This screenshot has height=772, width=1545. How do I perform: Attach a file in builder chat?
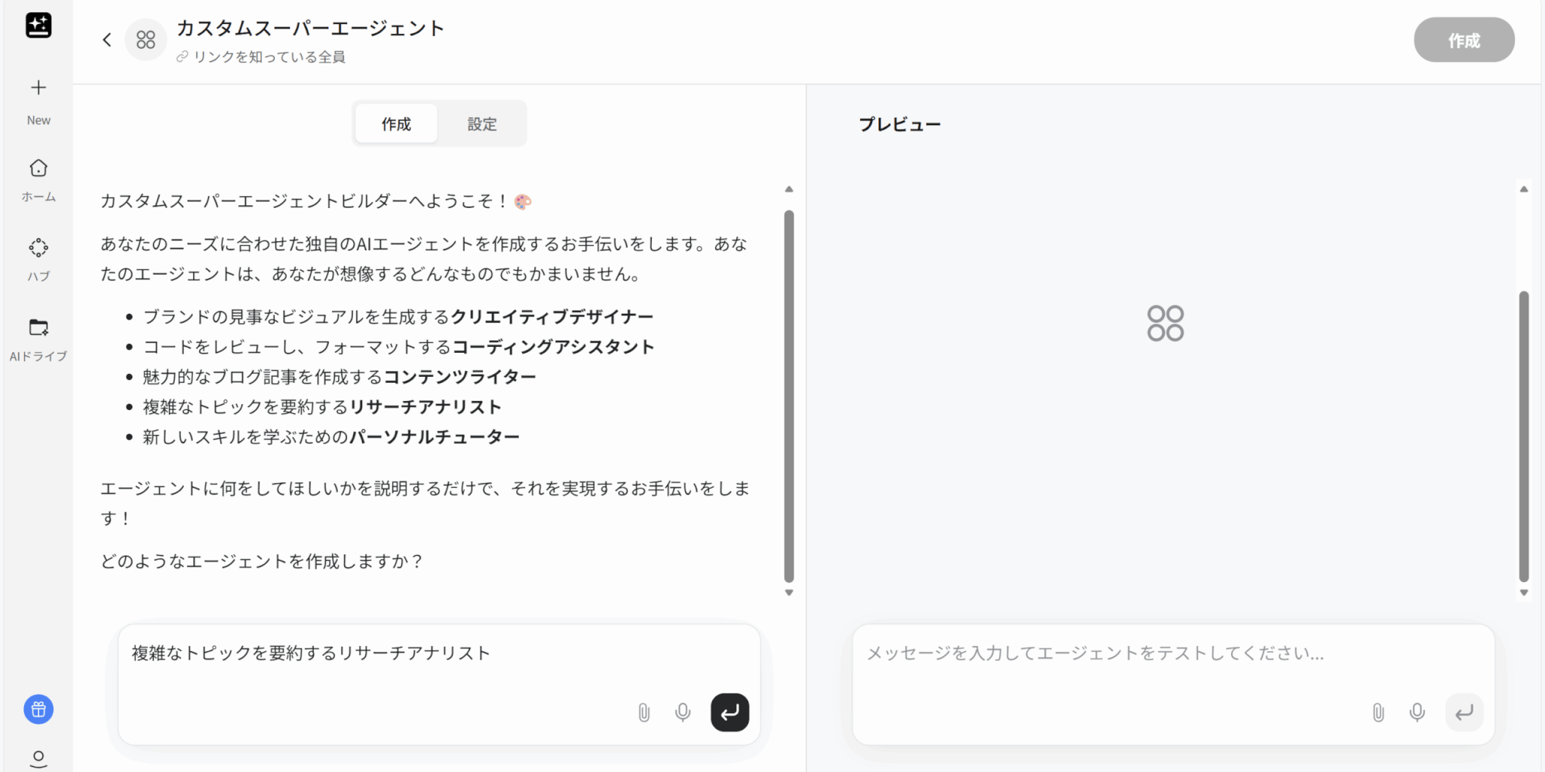tap(643, 712)
